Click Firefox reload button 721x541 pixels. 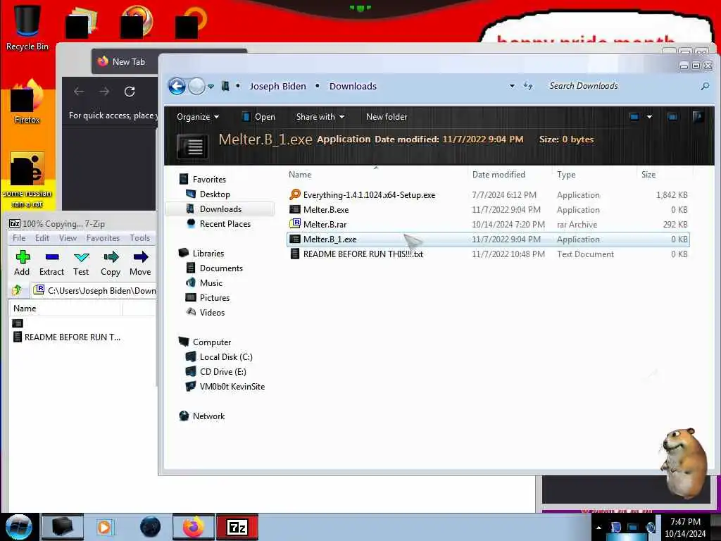[130, 92]
